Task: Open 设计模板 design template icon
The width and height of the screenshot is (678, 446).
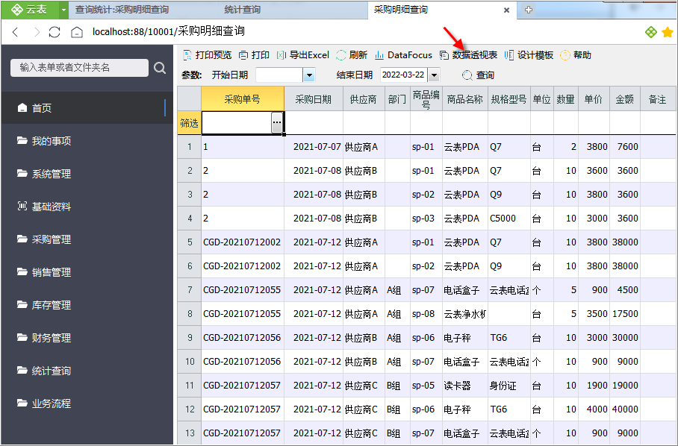Action: tap(509, 55)
